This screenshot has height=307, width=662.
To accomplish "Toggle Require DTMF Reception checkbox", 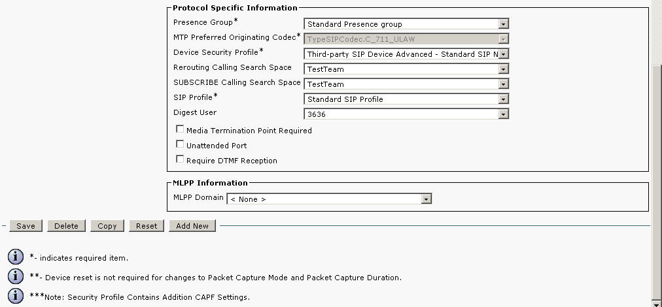I will coord(180,159).
